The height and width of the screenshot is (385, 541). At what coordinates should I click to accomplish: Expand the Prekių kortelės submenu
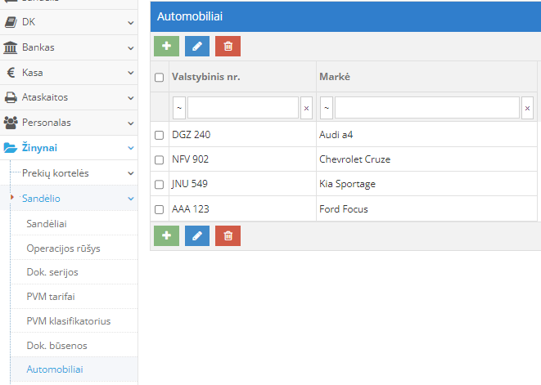(69, 173)
